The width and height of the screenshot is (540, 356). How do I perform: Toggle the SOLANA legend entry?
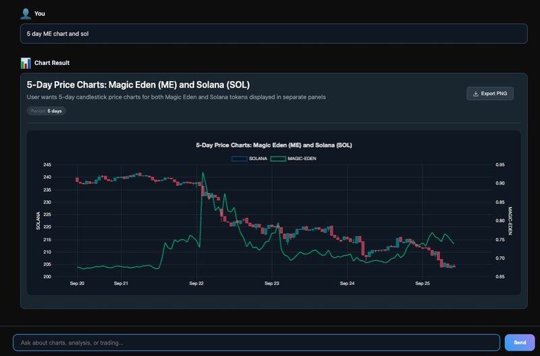[x=249, y=159]
